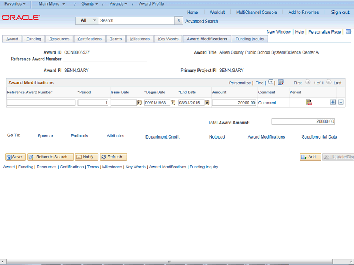This screenshot has height=265, width=354.
Task: Click Award Profile breadcrumb
Action: (x=152, y=4)
